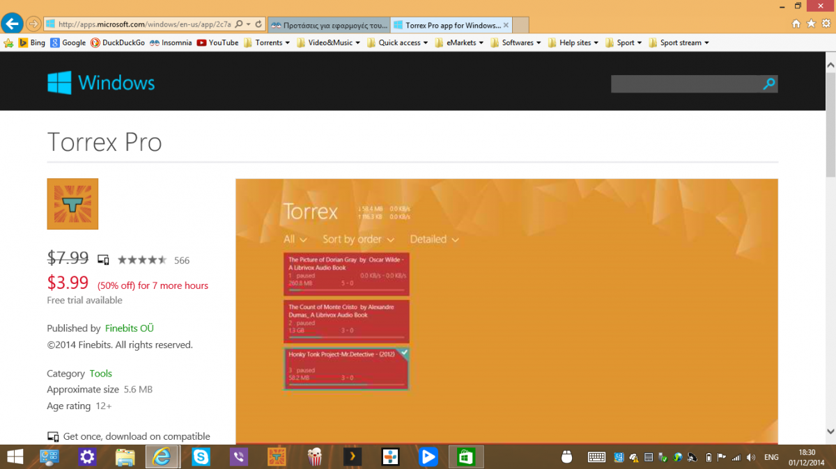This screenshot has height=469, width=836.
Task: Click the Torrex app screenshot thumbnail
Action: (506, 311)
